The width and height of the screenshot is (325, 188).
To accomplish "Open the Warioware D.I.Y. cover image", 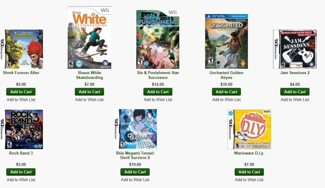I will 249,129.
